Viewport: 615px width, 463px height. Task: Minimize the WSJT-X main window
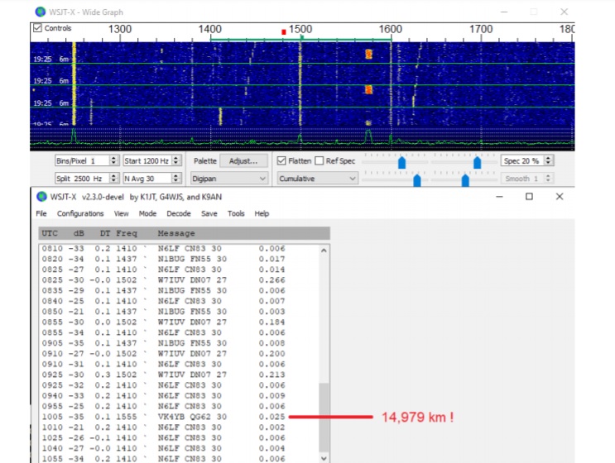coord(499,197)
